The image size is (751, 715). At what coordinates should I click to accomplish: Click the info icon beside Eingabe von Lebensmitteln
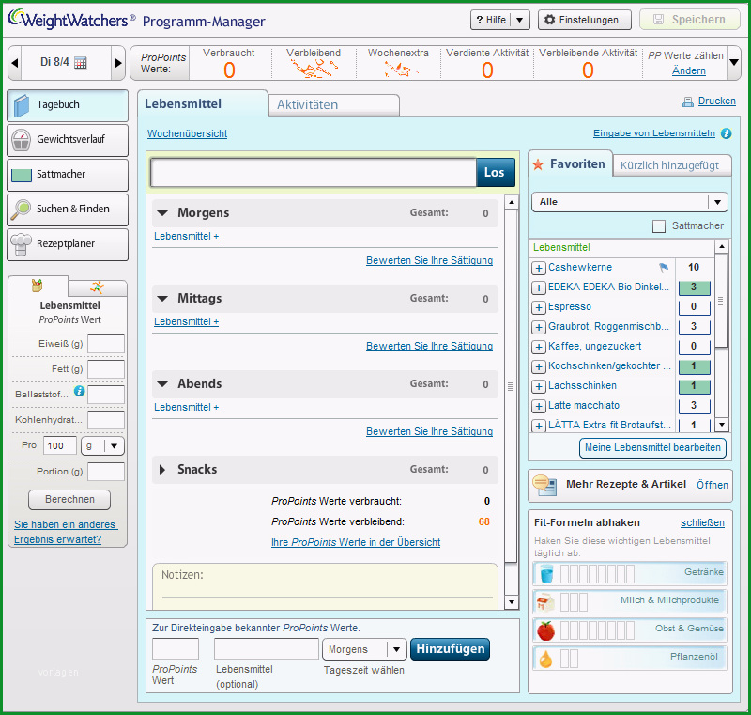pos(726,133)
